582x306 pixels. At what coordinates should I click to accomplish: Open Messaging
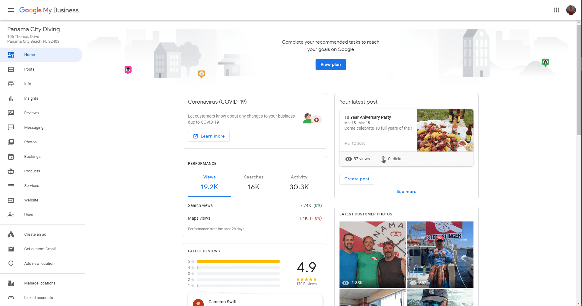click(x=34, y=127)
